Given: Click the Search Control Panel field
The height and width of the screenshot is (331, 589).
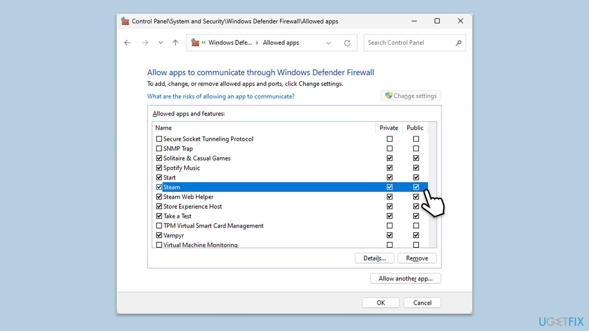Looking at the screenshot, I should (410, 43).
